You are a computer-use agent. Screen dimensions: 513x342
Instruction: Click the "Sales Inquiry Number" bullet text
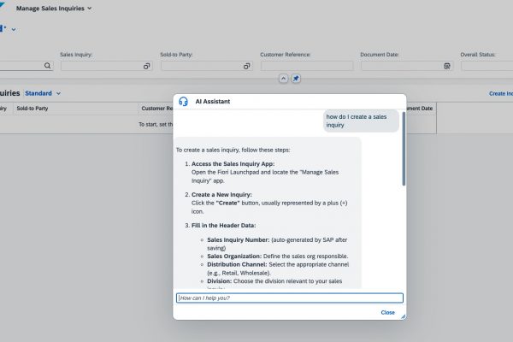[277, 244]
